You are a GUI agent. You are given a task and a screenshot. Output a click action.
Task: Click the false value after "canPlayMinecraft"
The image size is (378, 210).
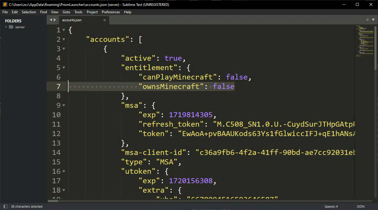click(x=237, y=77)
